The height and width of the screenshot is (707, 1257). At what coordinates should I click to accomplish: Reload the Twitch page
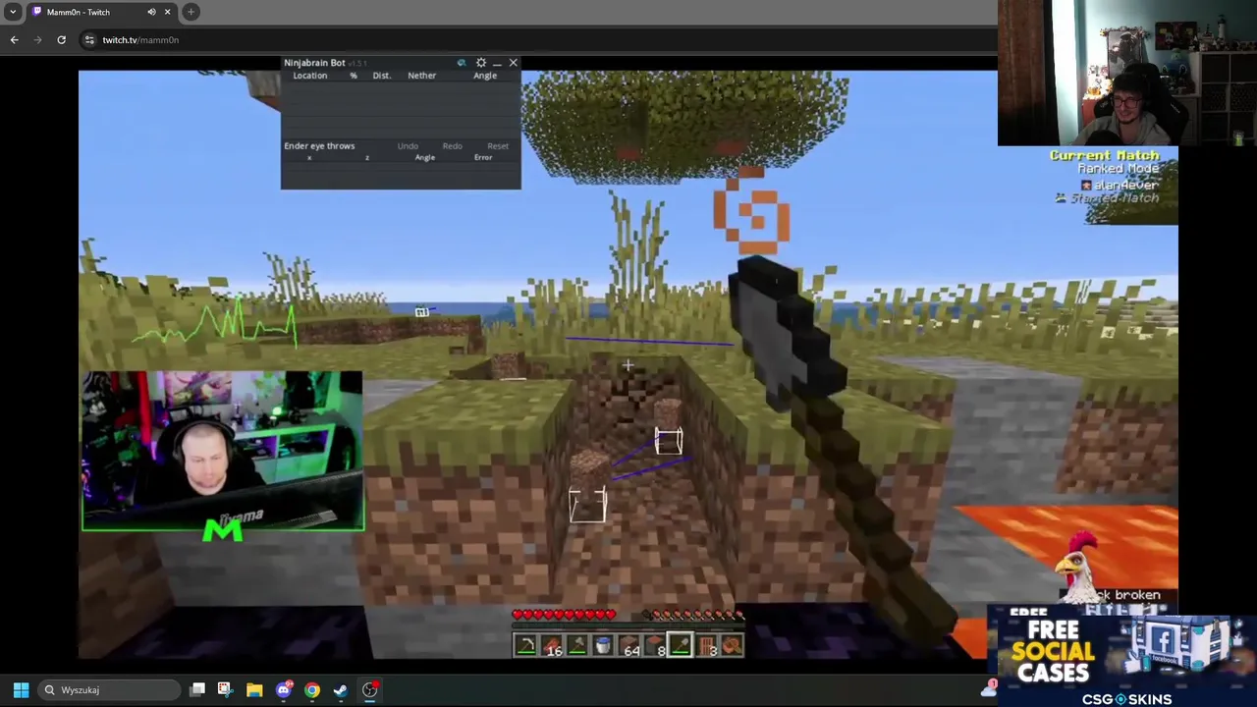pyautogui.click(x=61, y=40)
